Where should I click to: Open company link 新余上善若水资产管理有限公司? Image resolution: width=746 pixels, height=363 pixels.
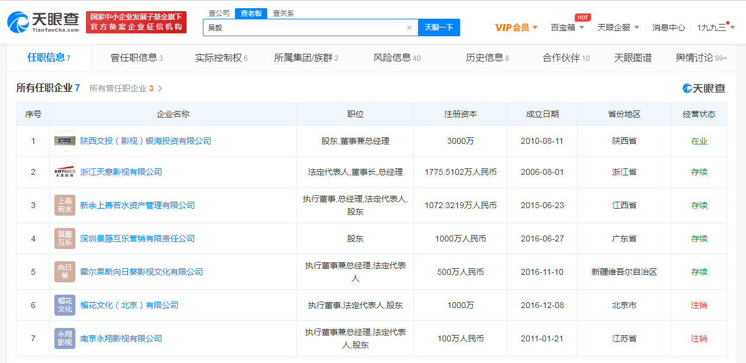(137, 205)
